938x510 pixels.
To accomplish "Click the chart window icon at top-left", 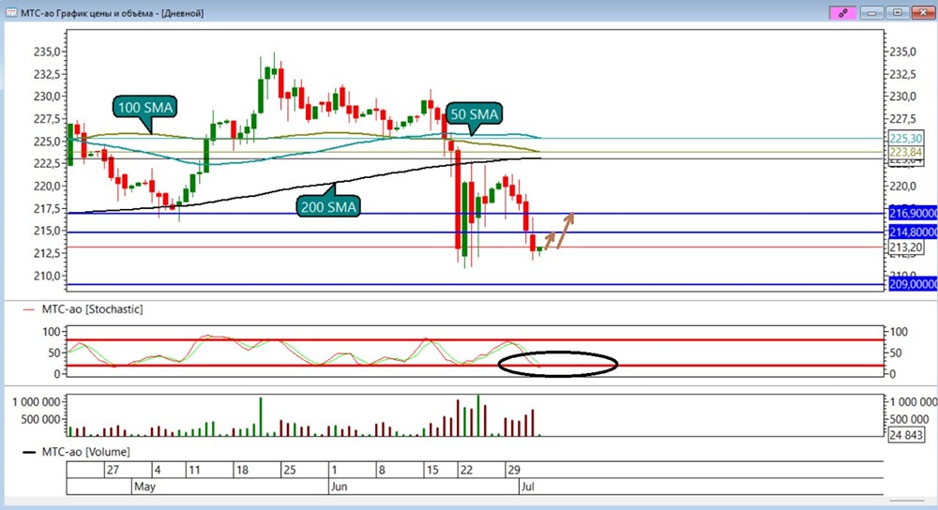I will pyautogui.click(x=10, y=12).
